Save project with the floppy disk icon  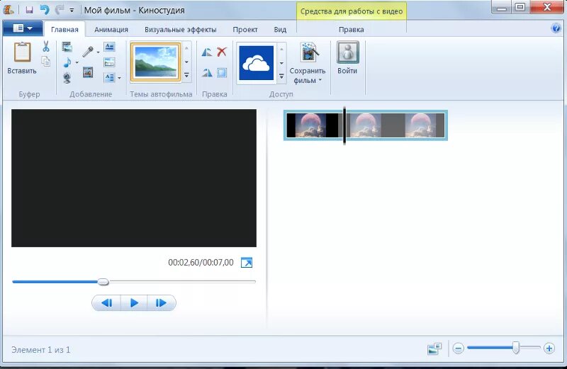pyautogui.click(x=30, y=10)
